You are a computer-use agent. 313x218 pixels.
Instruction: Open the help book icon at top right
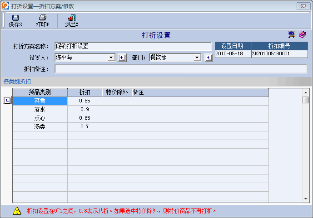click(x=303, y=35)
